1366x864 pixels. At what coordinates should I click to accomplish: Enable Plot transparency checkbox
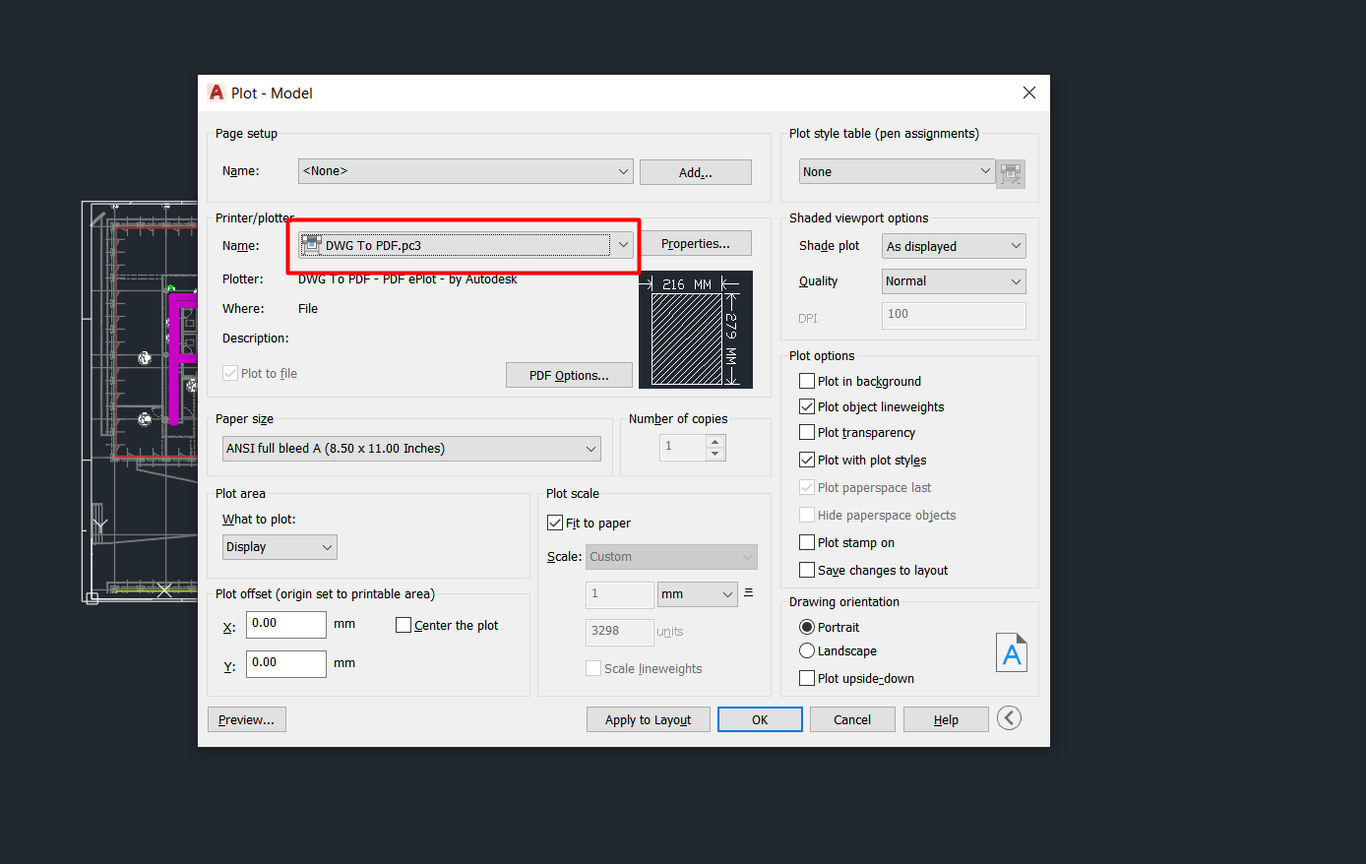tap(807, 432)
